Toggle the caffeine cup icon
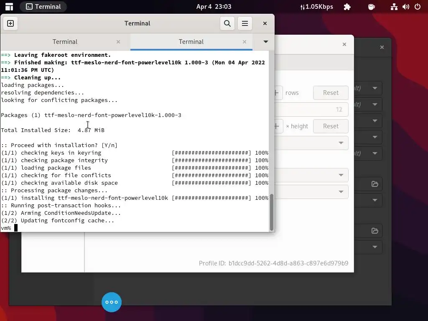 (x=371, y=7)
